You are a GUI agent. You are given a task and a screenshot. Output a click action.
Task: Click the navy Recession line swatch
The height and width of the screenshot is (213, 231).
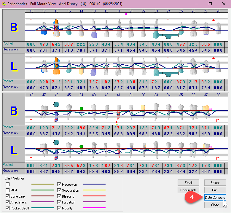click(94, 184)
